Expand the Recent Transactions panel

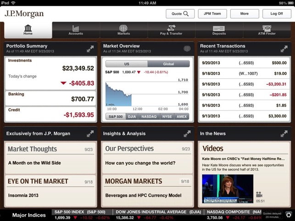tap(284, 49)
